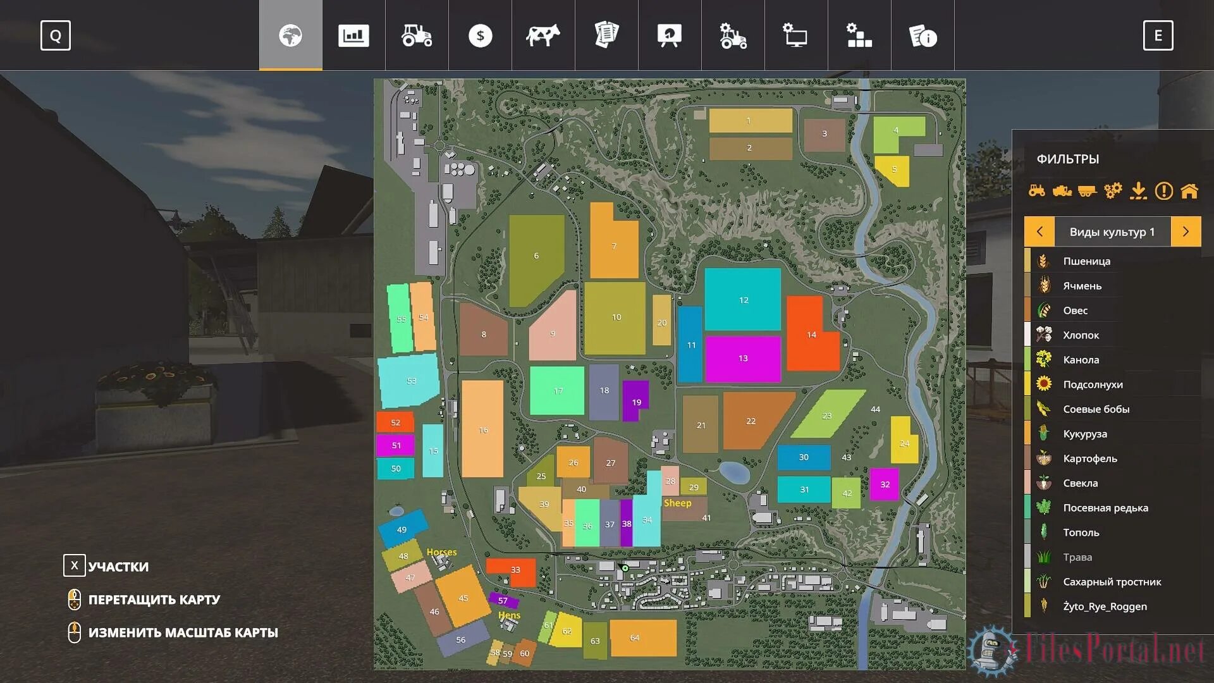Screen dimensions: 1214x683
Task: Select Посевная редька in crop list
Action: tap(1113, 508)
